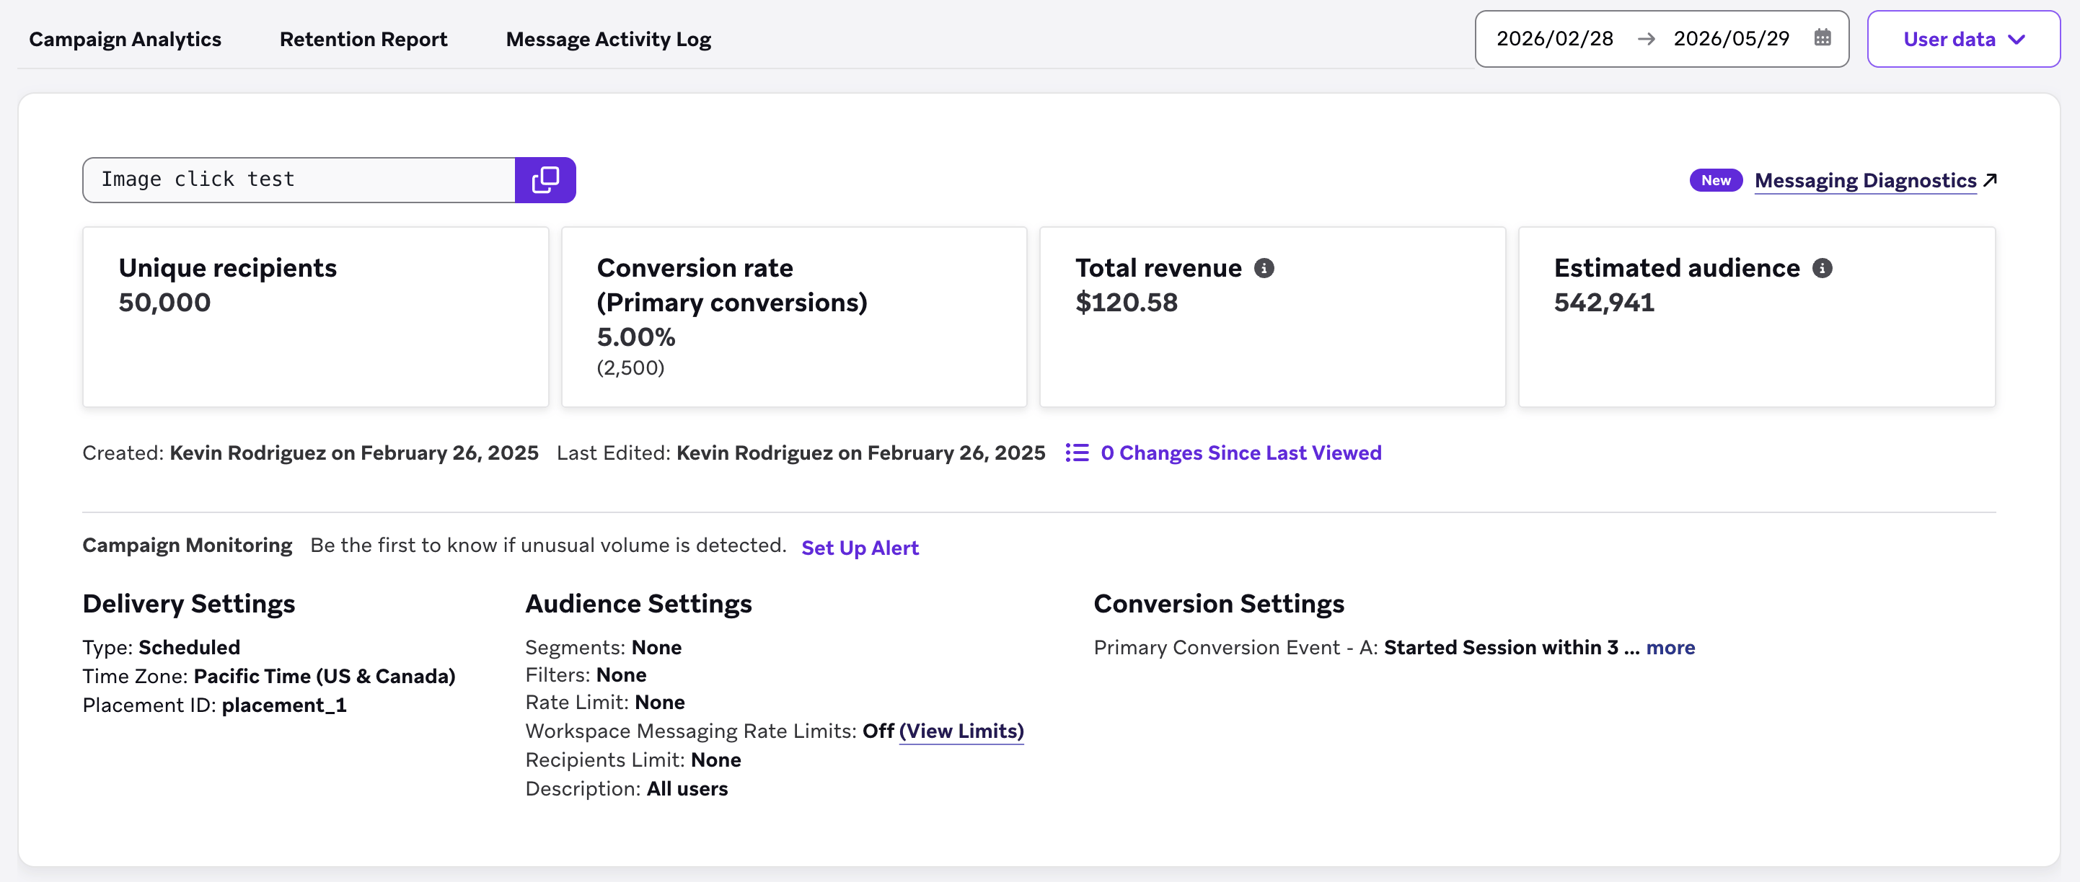Expand the User data dropdown

[x=1963, y=39]
